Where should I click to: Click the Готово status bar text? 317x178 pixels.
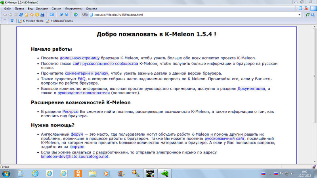[5, 167]
